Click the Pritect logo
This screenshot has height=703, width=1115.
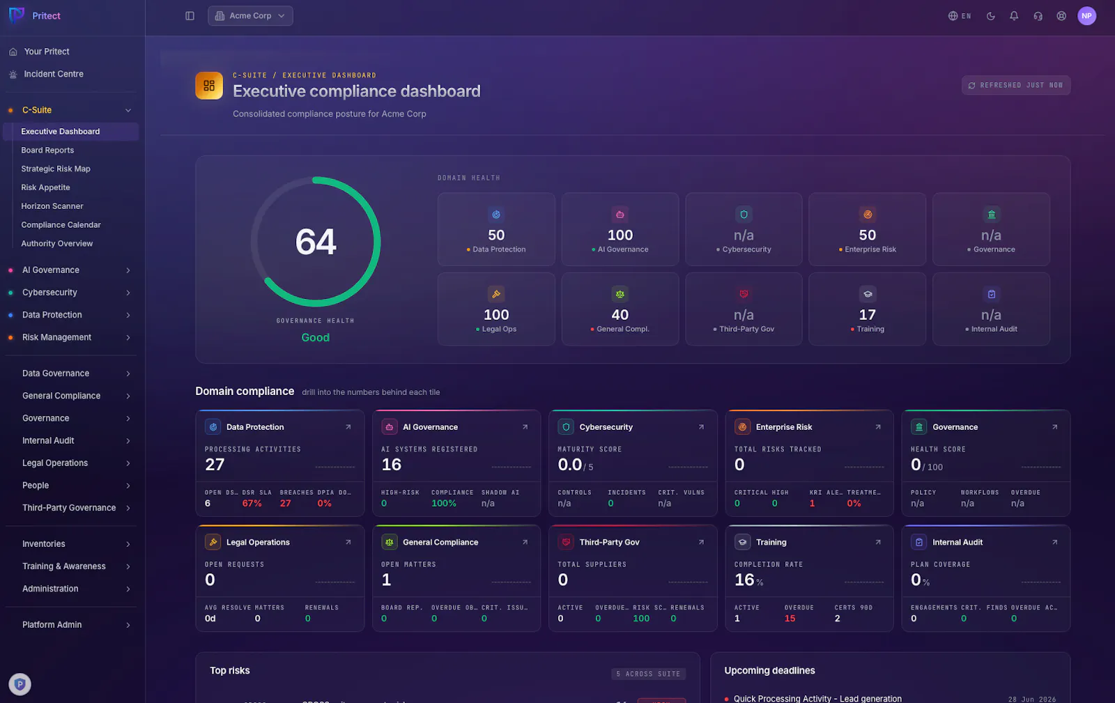click(35, 15)
